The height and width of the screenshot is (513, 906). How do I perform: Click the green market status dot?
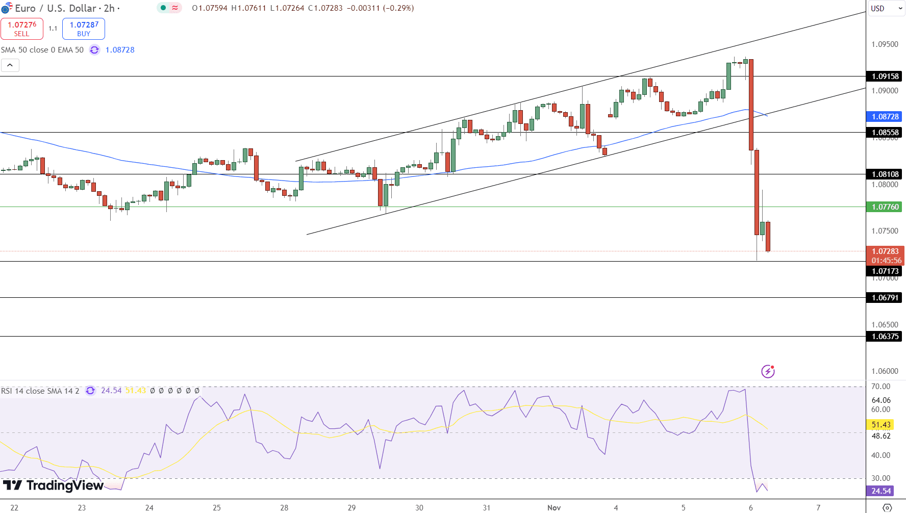pos(163,8)
